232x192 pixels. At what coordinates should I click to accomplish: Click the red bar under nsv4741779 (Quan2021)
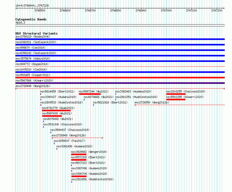56,110
